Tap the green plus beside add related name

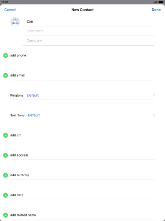tap(5, 215)
